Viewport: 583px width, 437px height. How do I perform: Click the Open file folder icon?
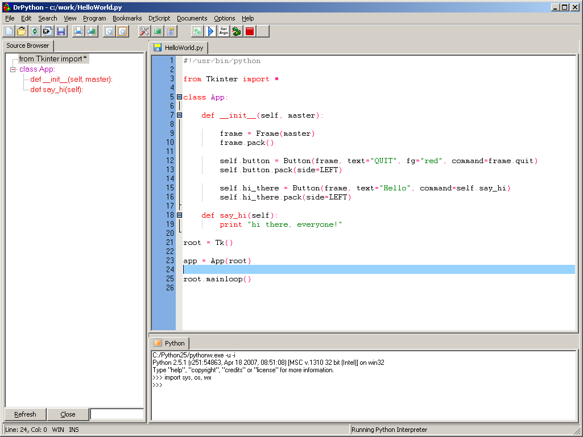click(22, 31)
